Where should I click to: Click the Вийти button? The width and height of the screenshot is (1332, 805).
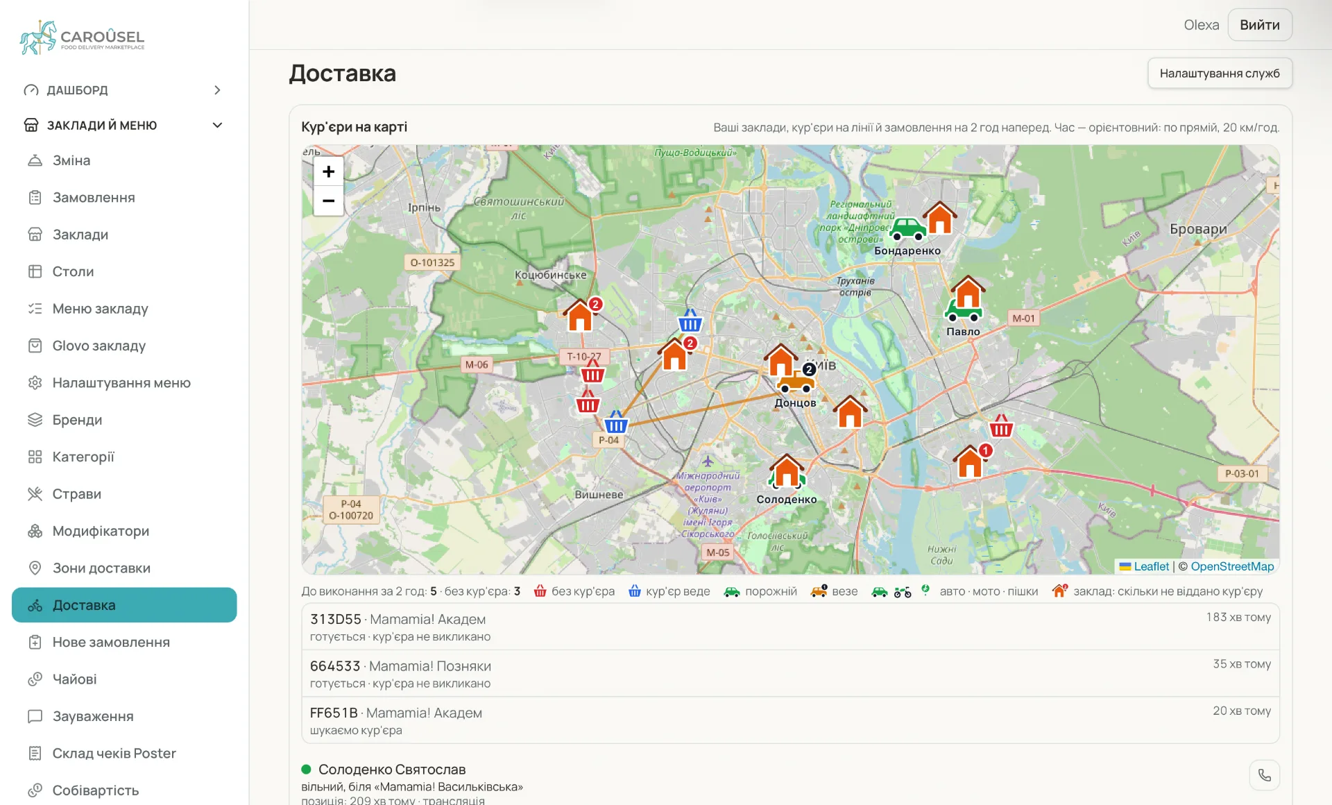[x=1259, y=25]
